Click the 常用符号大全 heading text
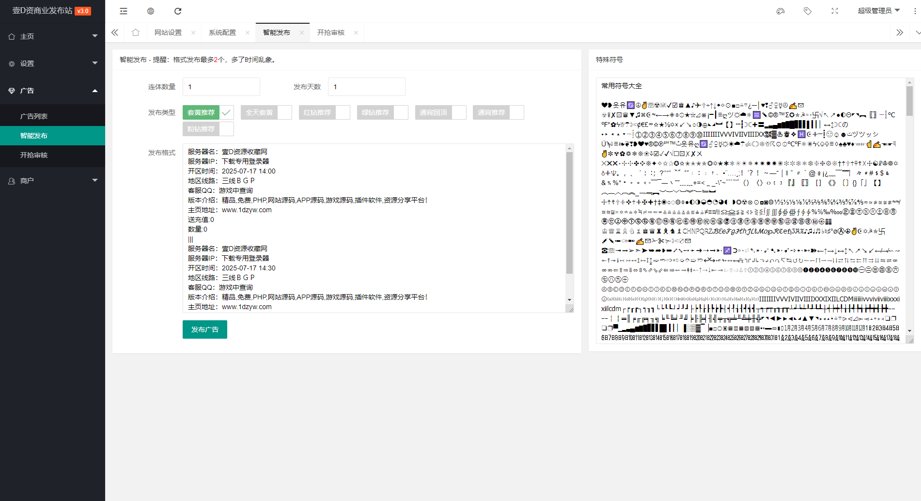Image resolution: width=921 pixels, height=501 pixels. tap(622, 86)
